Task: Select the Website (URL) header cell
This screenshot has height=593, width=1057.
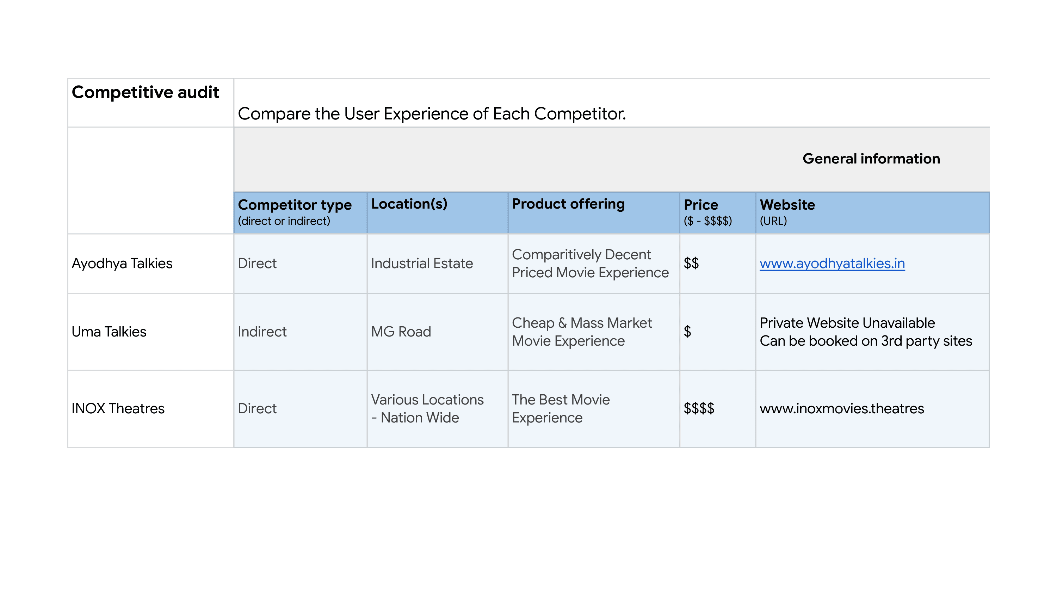Action: point(787,212)
